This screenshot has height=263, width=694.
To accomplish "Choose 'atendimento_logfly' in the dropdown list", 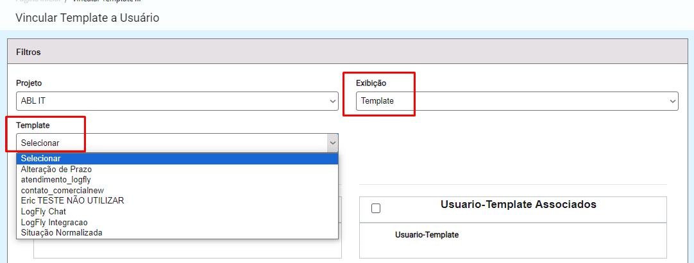I will (177, 180).
